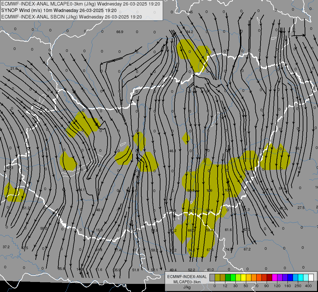Click the legend tick label '30'

tap(235, 286)
